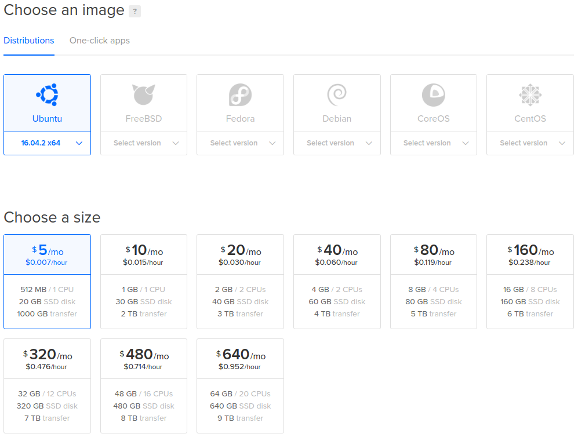Expand FreeBSD Select version dropdown

(144, 143)
